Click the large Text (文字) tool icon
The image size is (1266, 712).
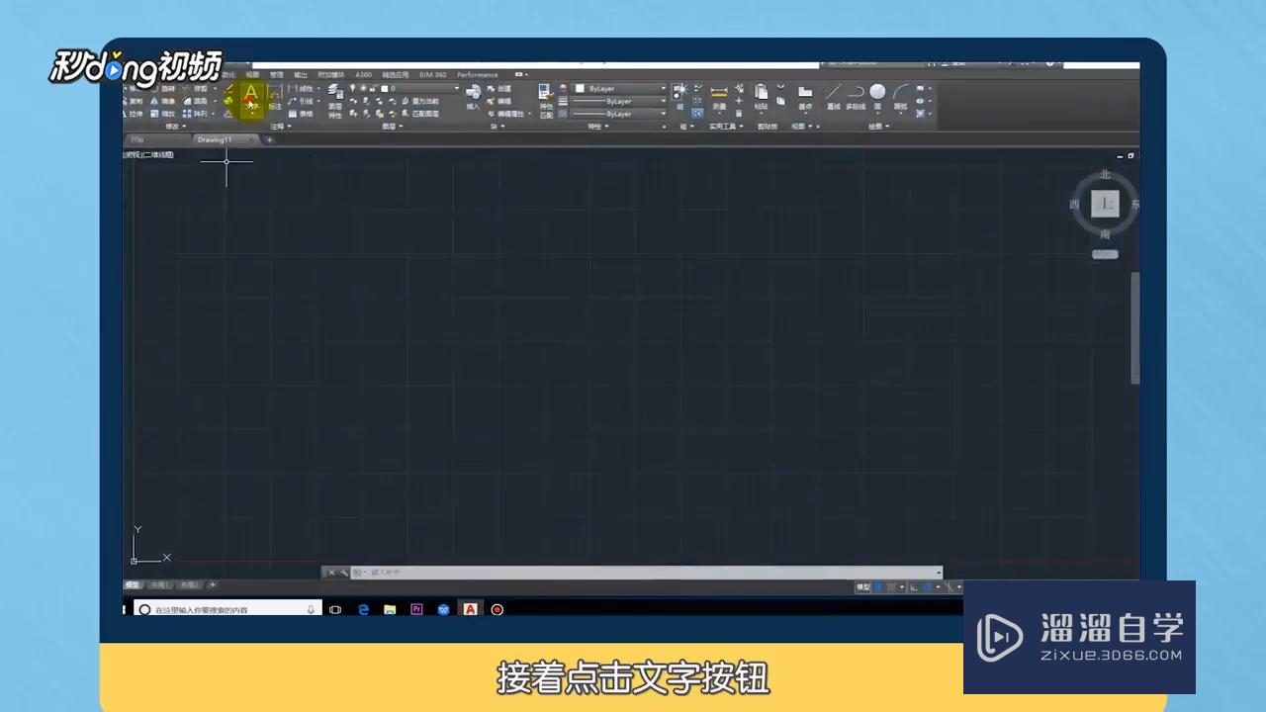[x=251, y=98]
